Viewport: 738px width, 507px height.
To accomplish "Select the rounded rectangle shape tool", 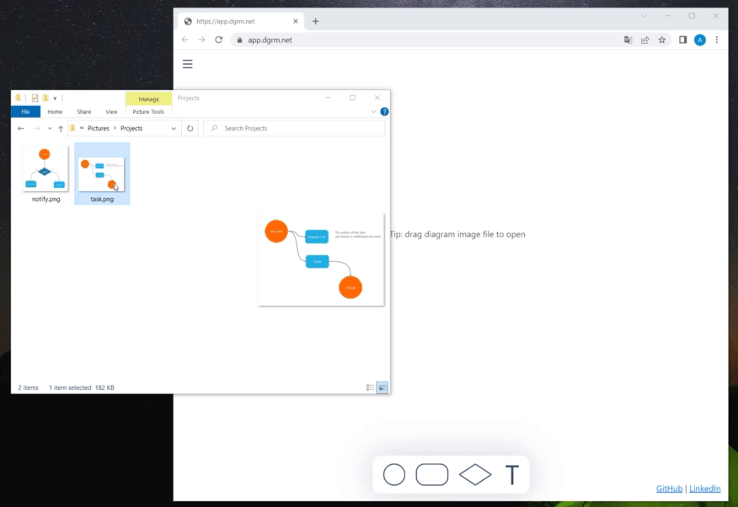I will pyautogui.click(x=432, y=474).
